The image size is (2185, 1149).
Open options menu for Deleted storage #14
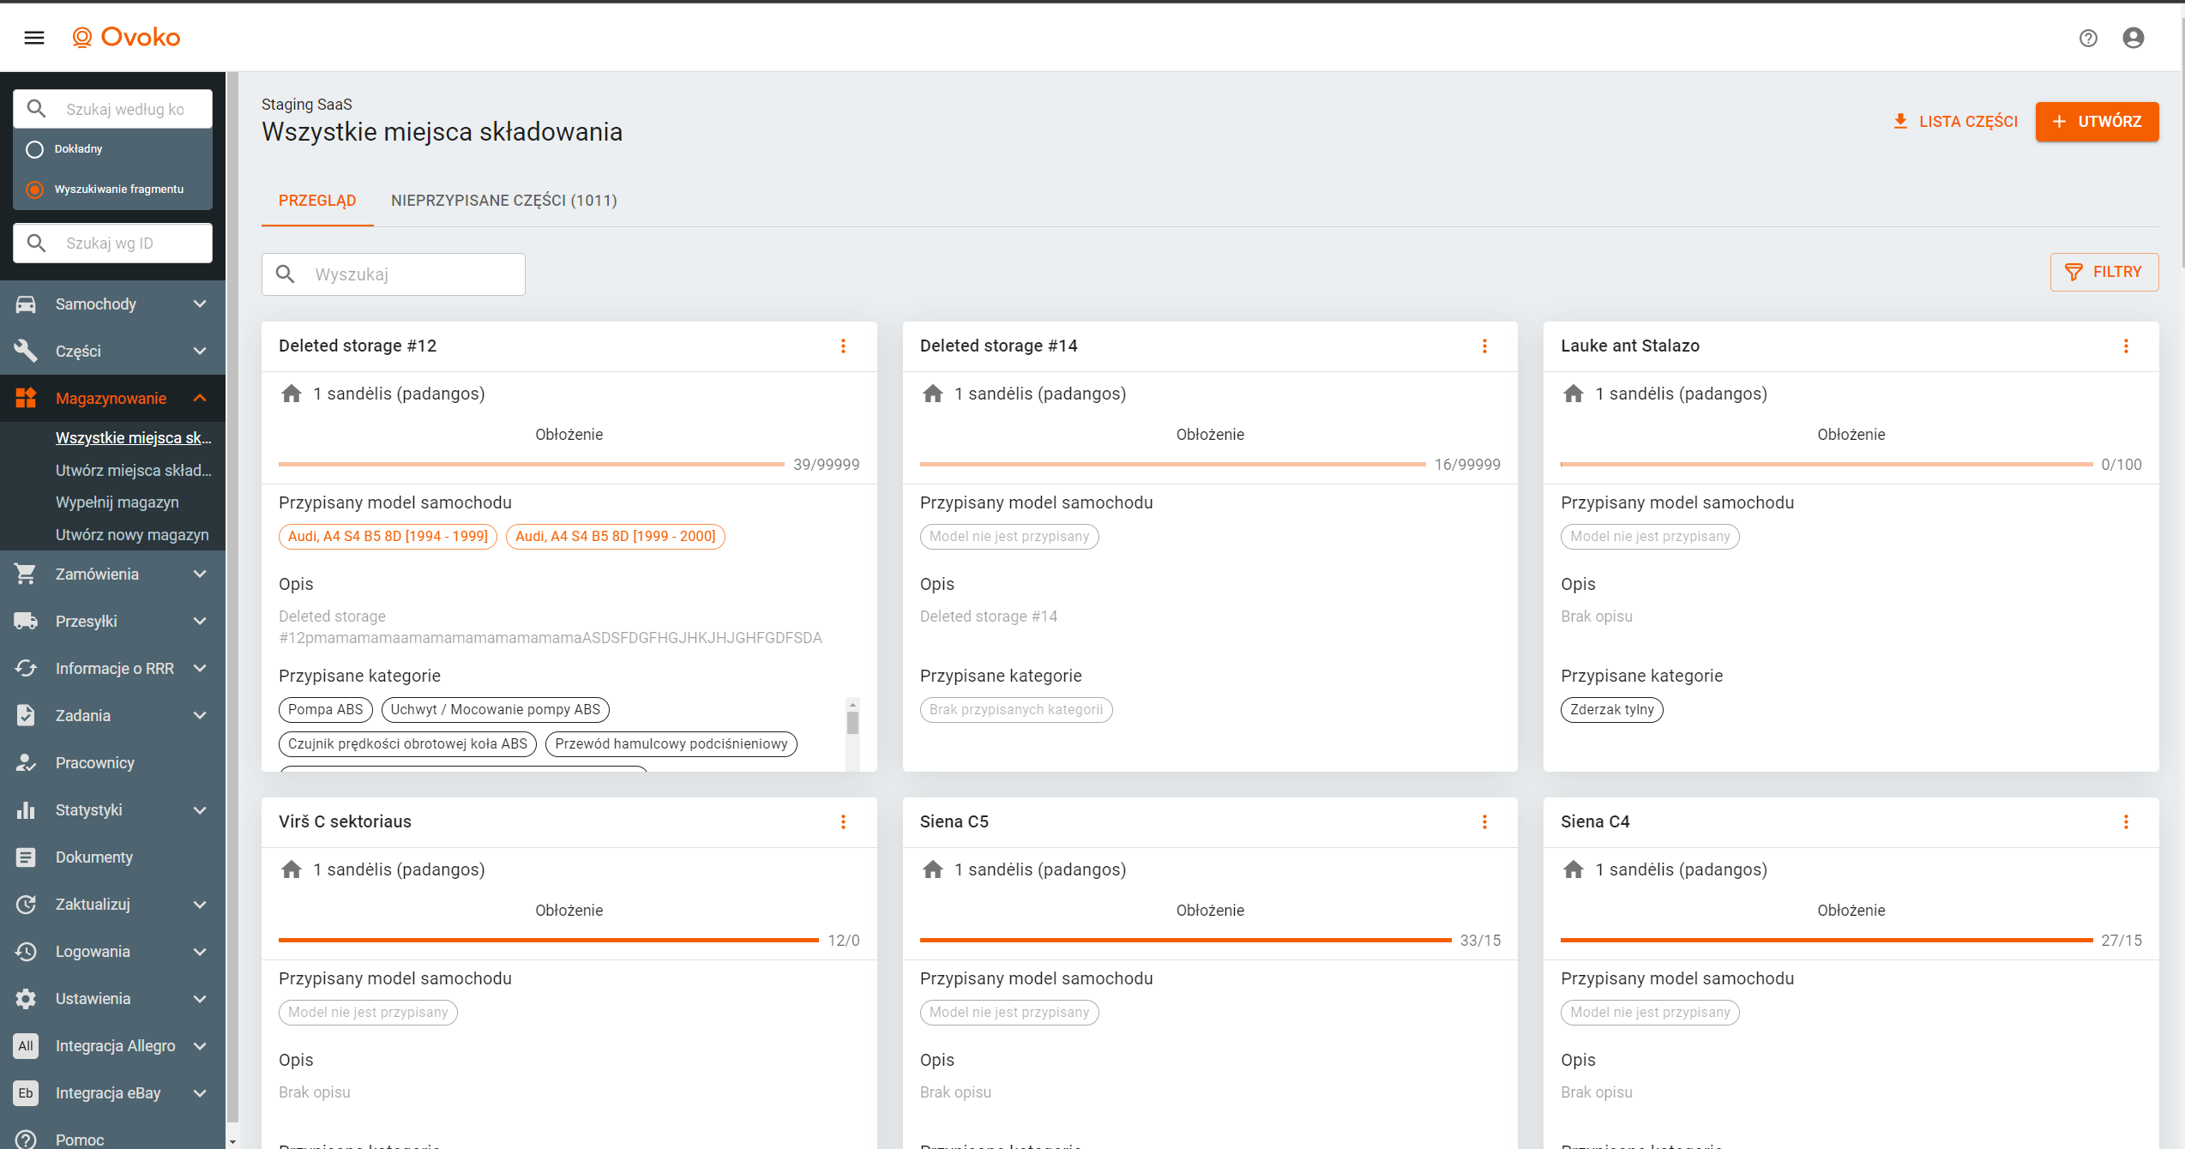[1484, 346]
